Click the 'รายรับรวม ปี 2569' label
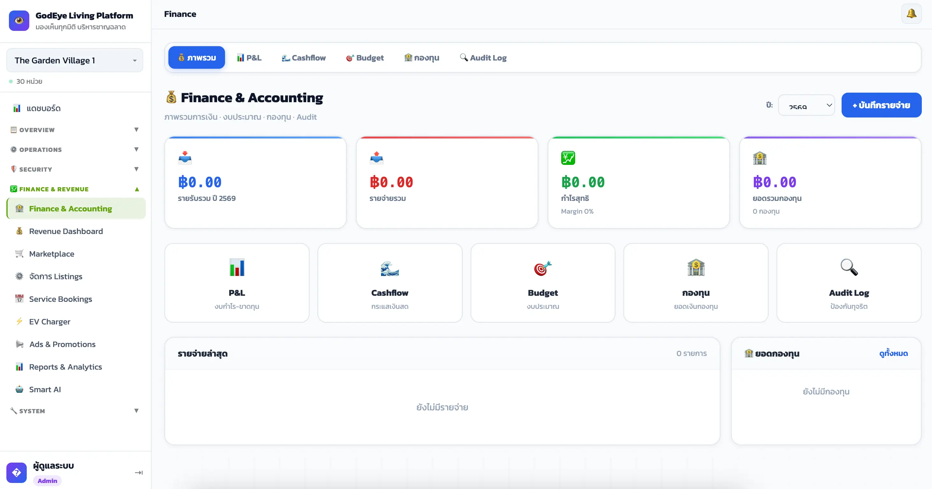The image size is (932, 489). [207, 198]
